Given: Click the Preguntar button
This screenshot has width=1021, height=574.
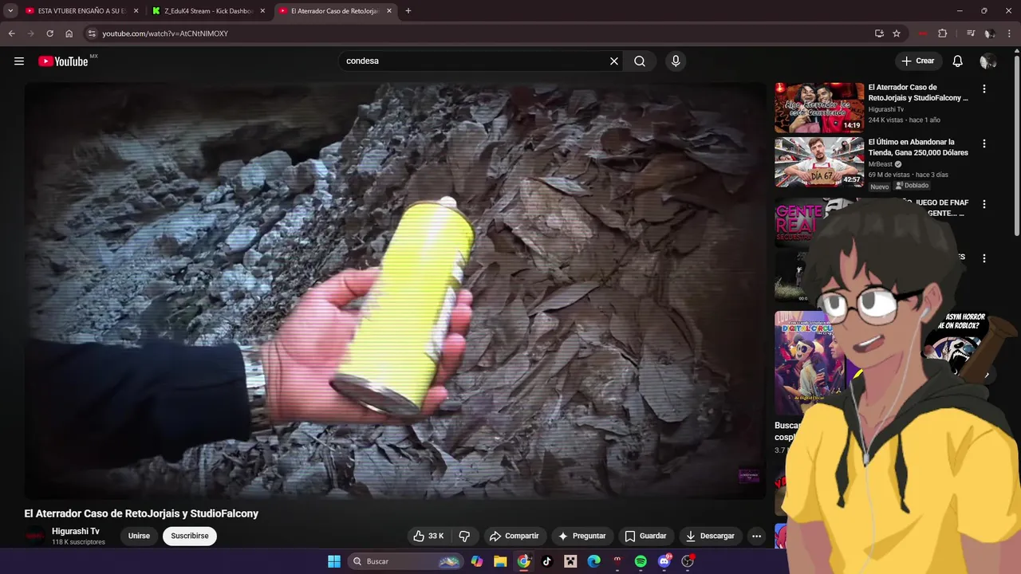Looking at the screenshot, I should pos(581,536).
